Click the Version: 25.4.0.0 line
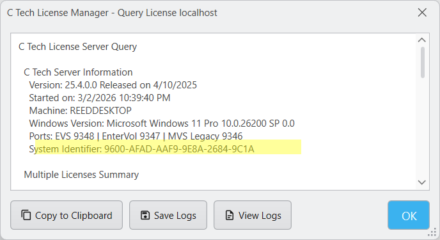Viewport: 440px width, 240px height. (113, 84)
